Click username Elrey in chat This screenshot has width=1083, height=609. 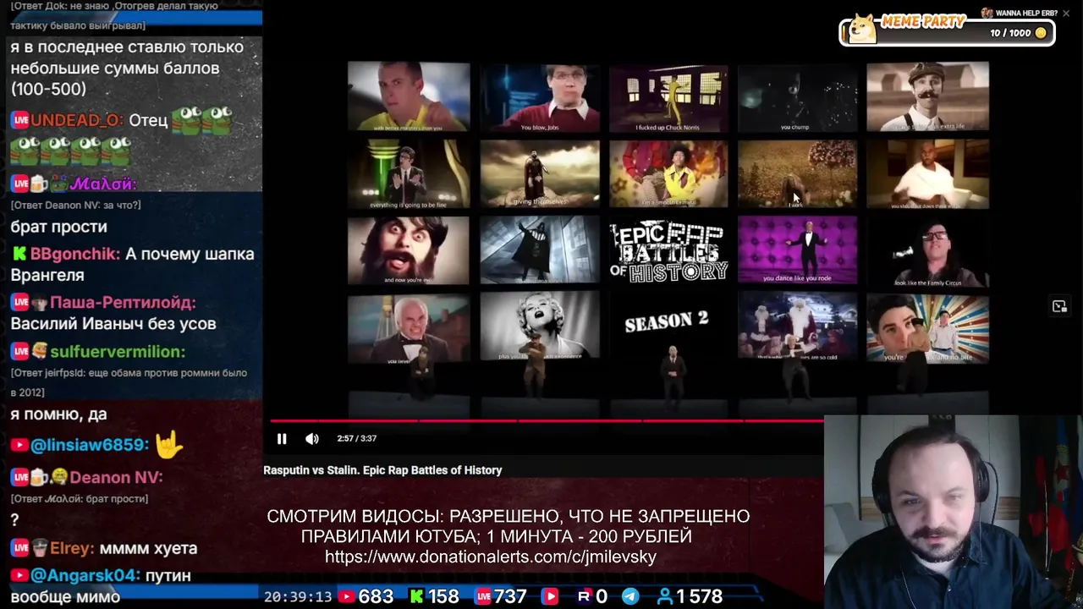tap(71, 548)
